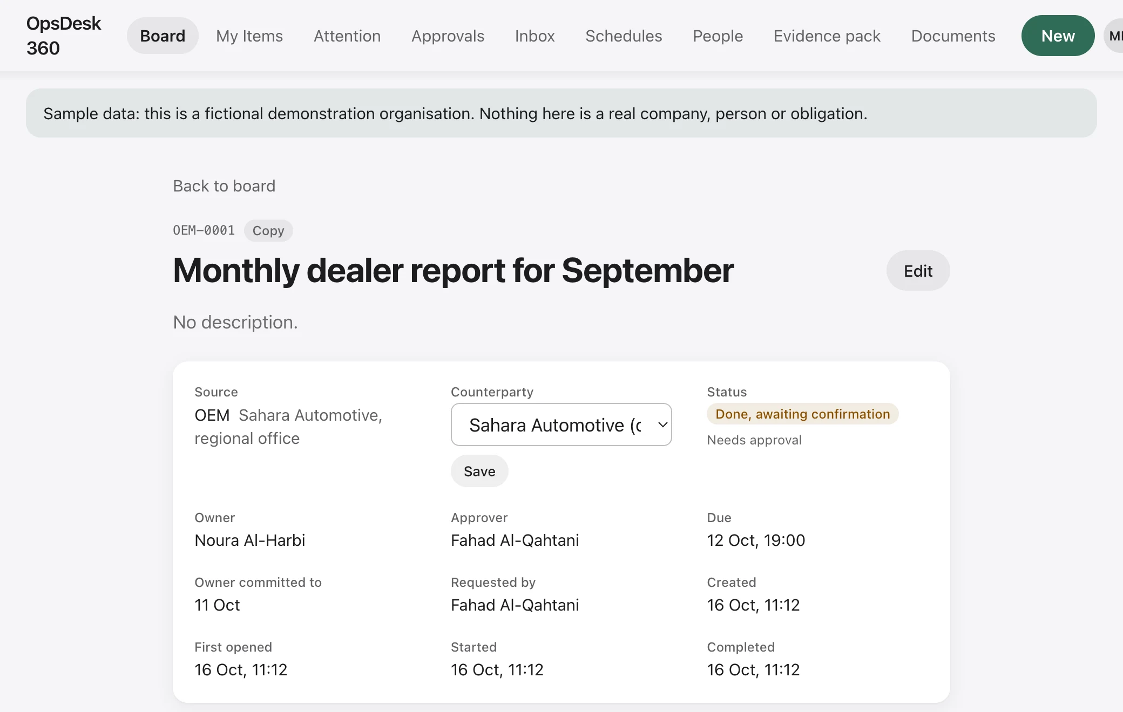View Schedules page
This screenshot has height=712, width=1123.
[624, 36]
